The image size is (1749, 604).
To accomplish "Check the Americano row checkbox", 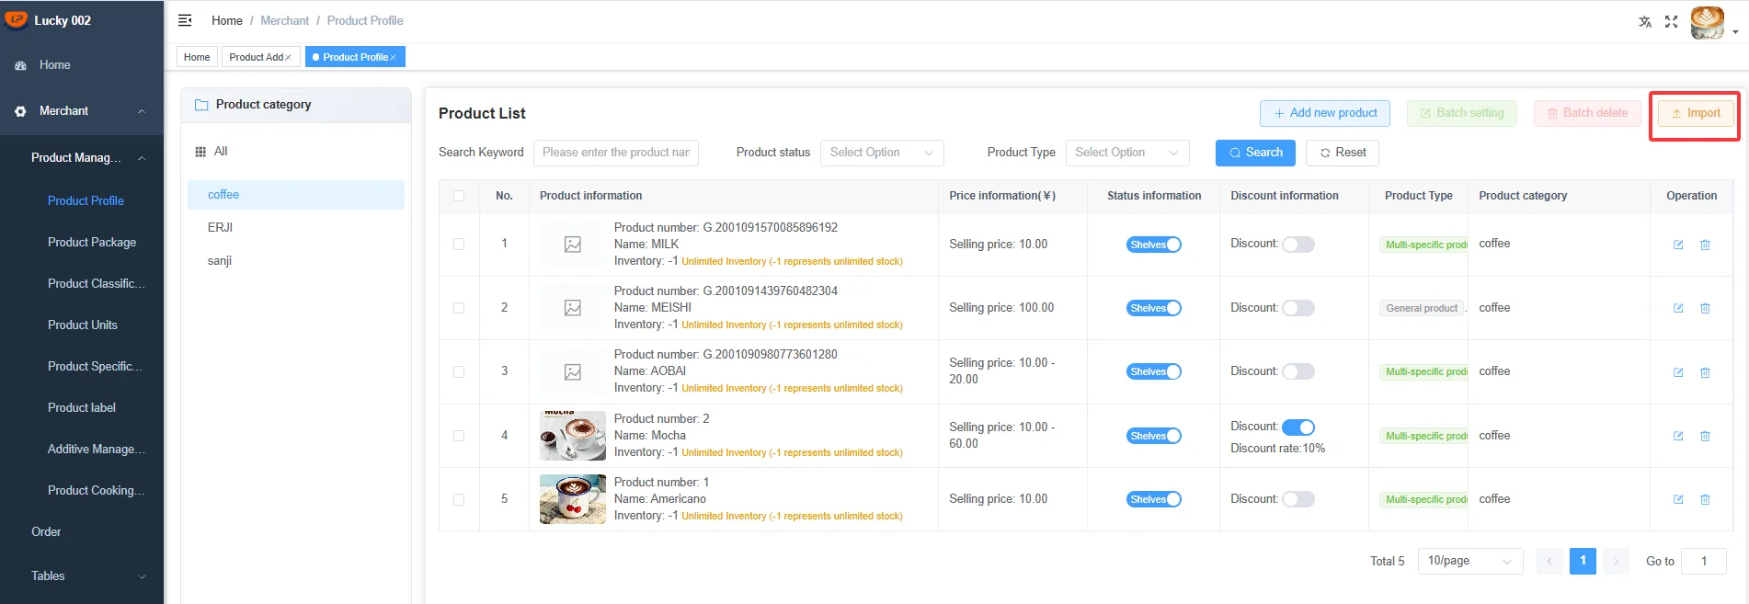I will point(459,499).
